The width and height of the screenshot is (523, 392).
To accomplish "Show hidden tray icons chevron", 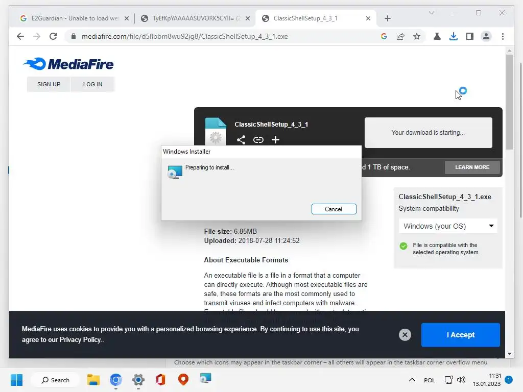I will (x=412, y=380).
